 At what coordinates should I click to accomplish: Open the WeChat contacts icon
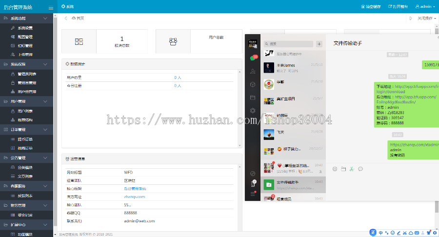[253, 71]
